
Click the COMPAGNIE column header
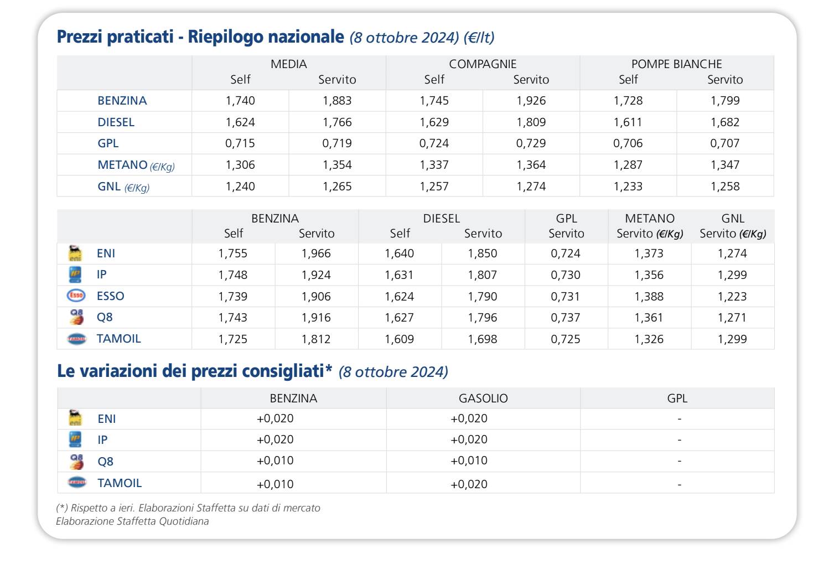tap(483, 64)
